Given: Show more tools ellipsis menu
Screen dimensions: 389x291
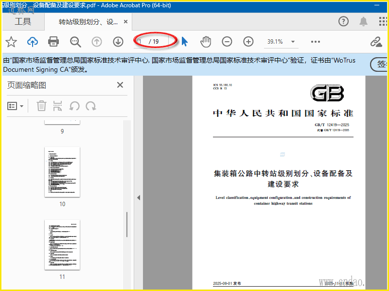Looking at the screenshot, I should (315, 42).
